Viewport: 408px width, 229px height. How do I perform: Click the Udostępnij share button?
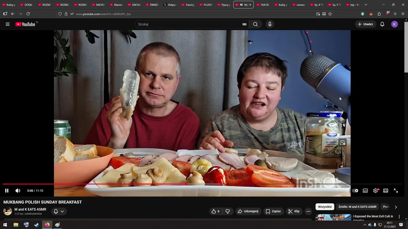pos(249,211)
